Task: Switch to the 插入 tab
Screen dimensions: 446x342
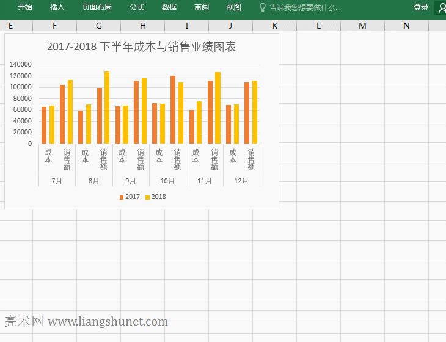Action: (57, 7)
